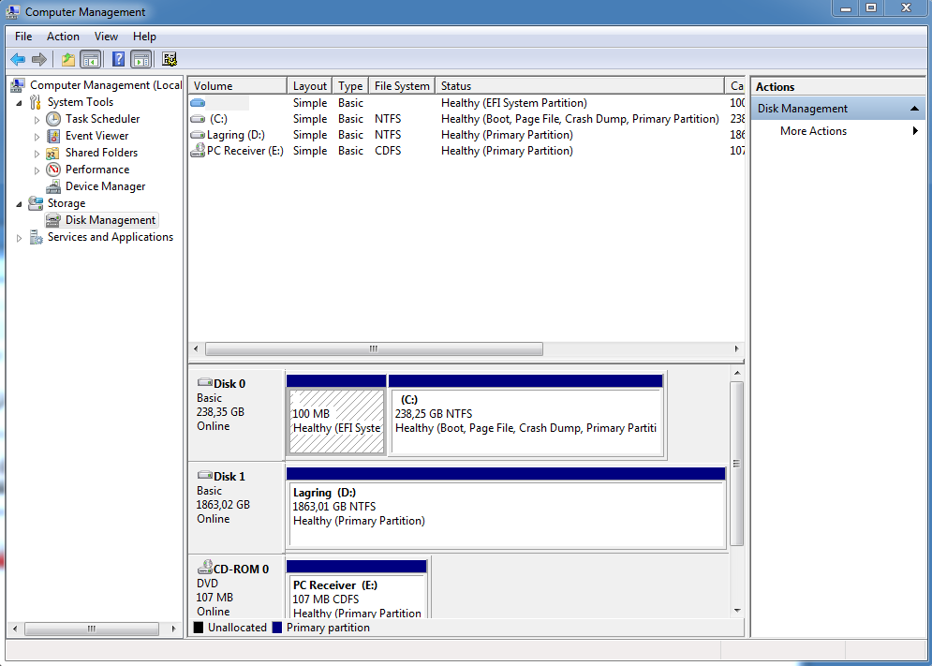Click the Forward arrow toolbar icon
Viewport: 932px width, 666px height.
click(x=39, y=59)
